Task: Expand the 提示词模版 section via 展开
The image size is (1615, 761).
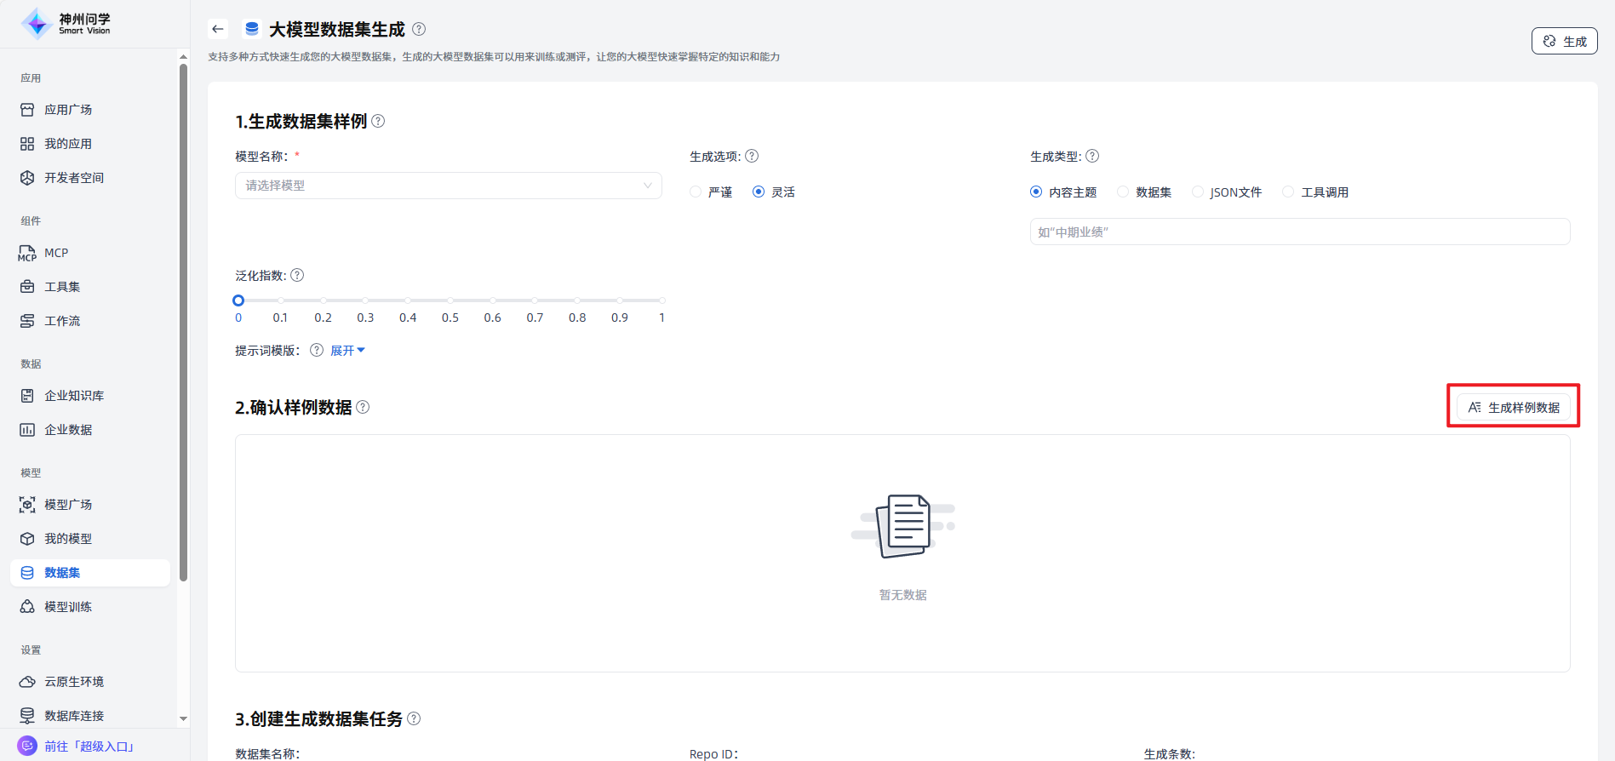Action: pos(346,351)
